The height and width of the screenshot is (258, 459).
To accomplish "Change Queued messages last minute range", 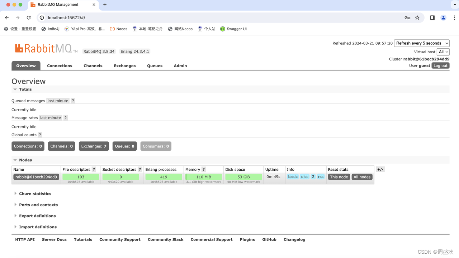I will click(58, 101).
